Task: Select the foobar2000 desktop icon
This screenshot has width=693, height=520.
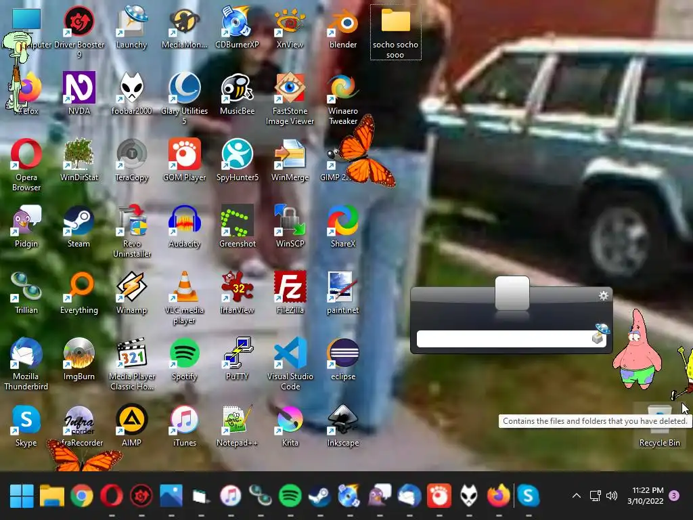Action: click(x=131, y=93)
